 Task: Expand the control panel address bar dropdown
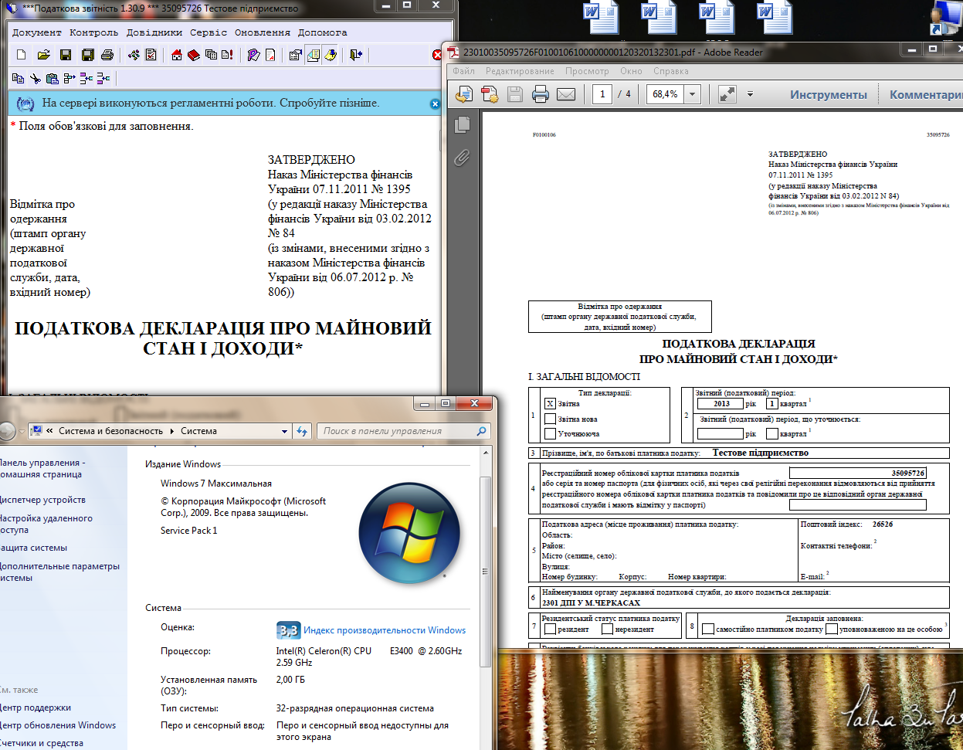(x=284, y=431)
